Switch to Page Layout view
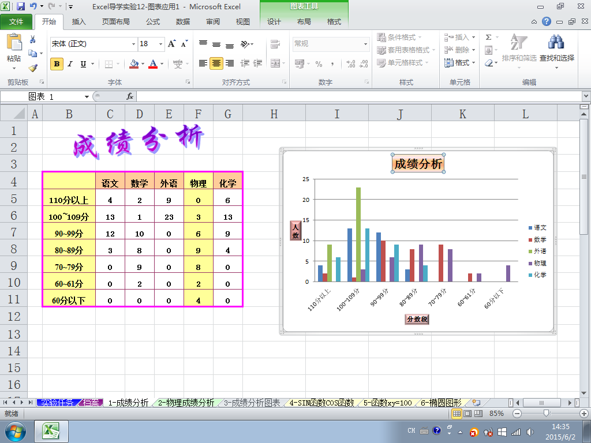 [467, 414]
